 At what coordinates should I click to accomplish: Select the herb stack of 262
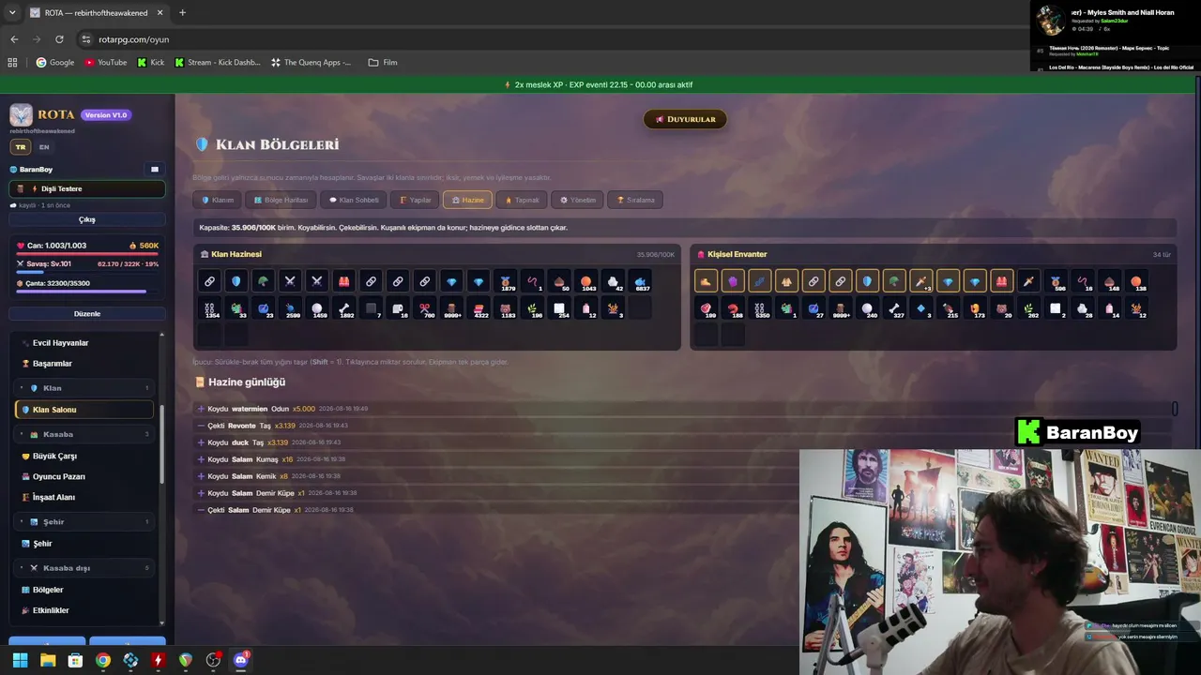[x=1028, y=307]
